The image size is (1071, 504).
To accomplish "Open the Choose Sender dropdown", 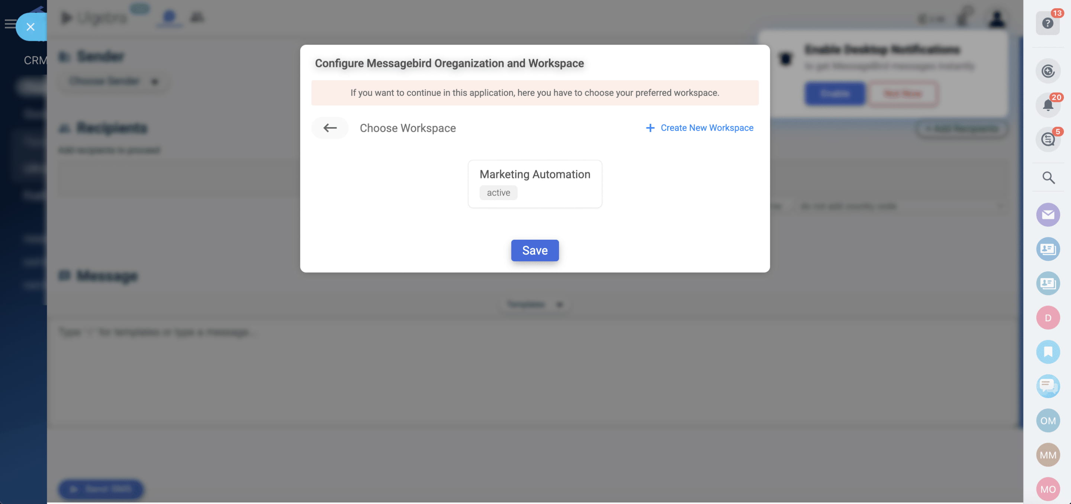I will (x=113, y=81).
